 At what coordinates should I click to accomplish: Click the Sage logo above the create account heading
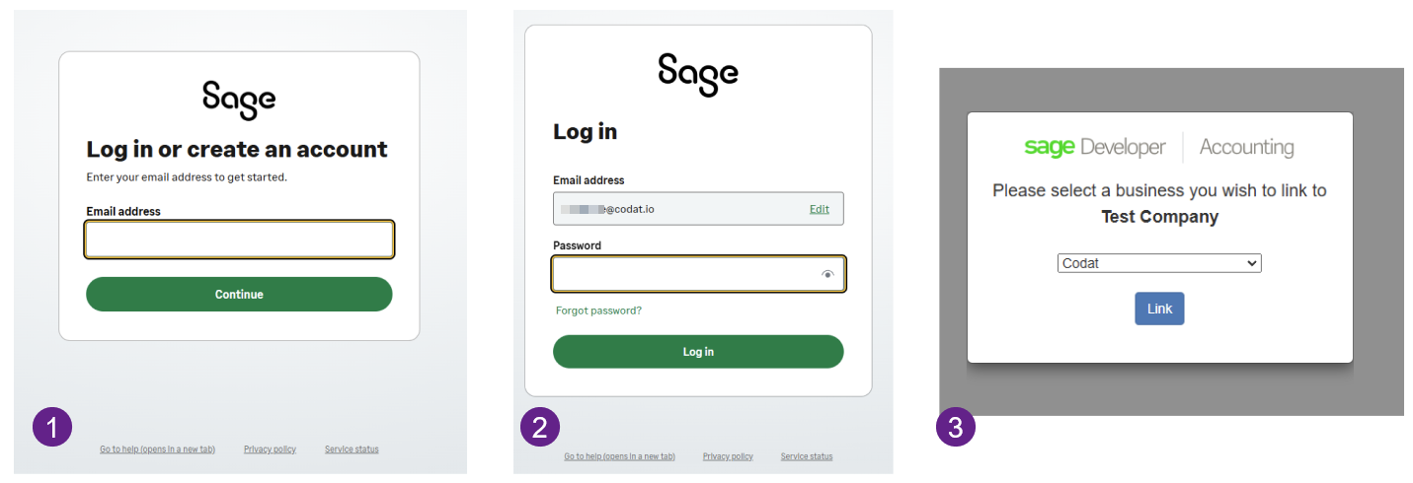239,100
